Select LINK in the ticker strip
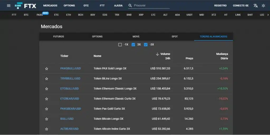 pos(238,15)
